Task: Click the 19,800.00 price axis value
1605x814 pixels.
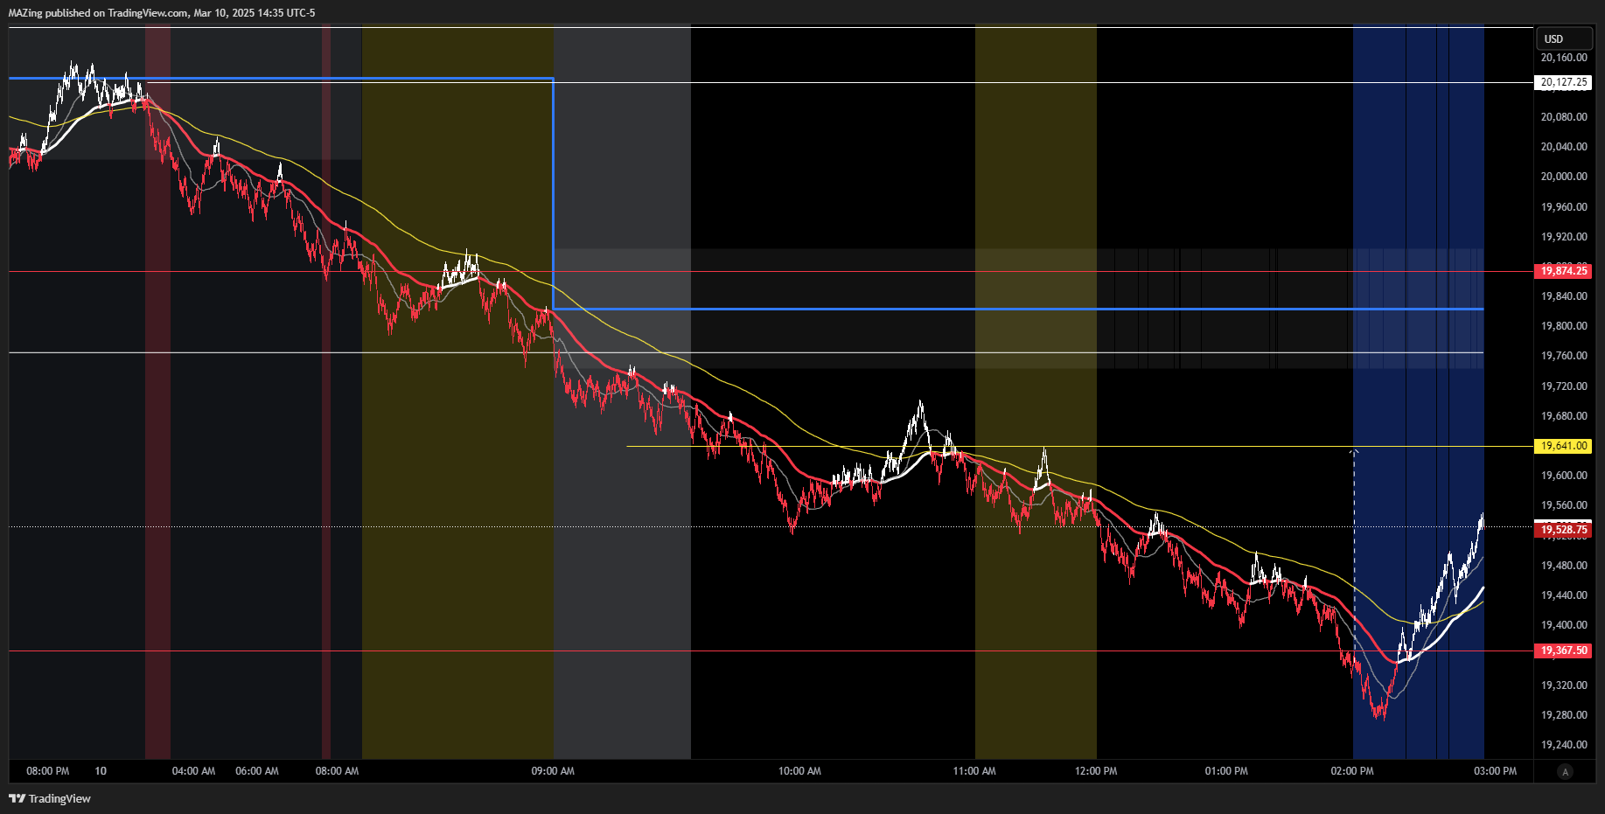Action: click(x=1564, y=326)
